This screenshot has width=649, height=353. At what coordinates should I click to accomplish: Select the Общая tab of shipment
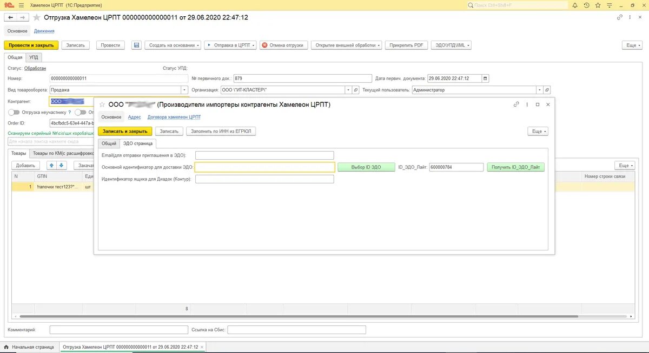(x=15, y=57)
